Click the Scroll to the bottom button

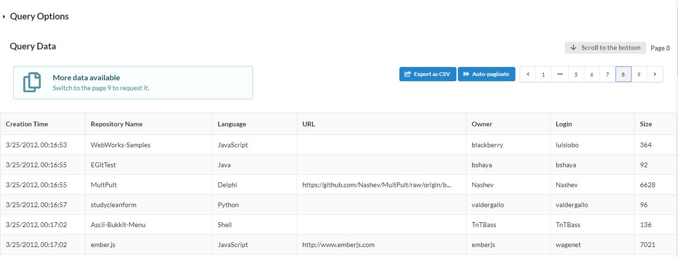coord(605,48)
